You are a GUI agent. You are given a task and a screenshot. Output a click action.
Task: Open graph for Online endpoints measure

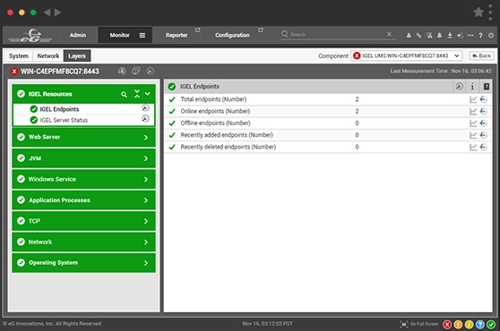pyautogui.click(x=473, y=112)
